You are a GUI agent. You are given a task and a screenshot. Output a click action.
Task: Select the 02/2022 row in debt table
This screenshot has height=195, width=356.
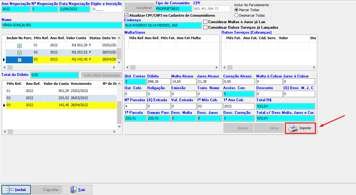59,98
